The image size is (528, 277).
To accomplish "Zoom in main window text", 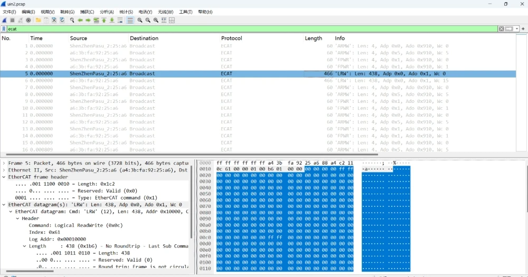I will [x=140, y=20].
